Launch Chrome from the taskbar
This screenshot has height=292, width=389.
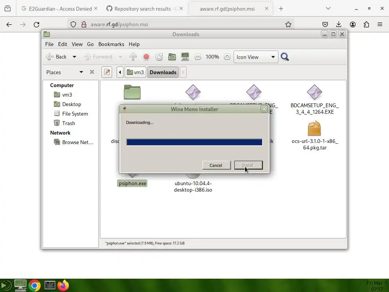(x=35, y=286)
